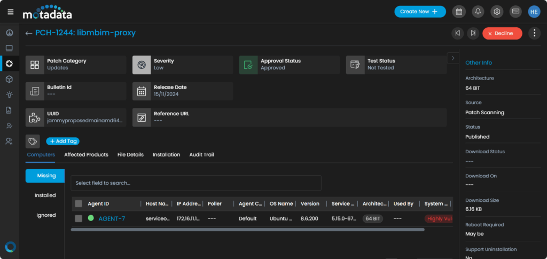
Task: Click the Select field to search box
Action: (x=196, y=183)
